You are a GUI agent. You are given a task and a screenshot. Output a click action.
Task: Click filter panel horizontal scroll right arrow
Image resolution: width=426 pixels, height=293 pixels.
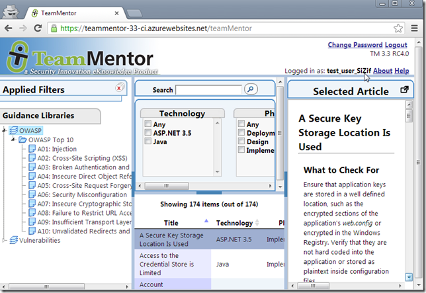(270, 186)
